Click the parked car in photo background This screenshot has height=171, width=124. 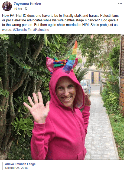tap(84, 85)
